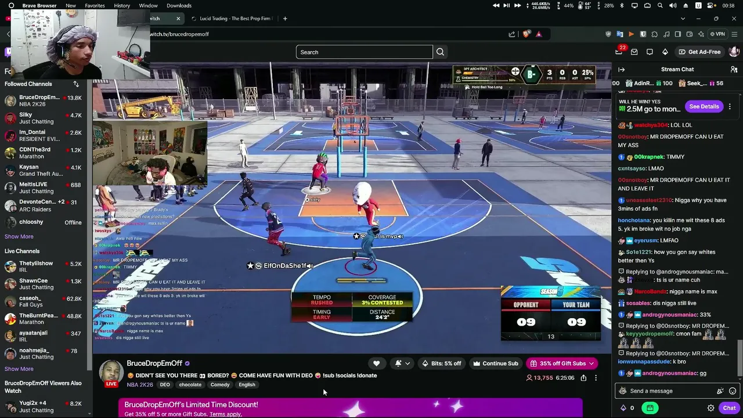
Task: Open Brave Wallet icon in toolbar
Action: point(689,34)
